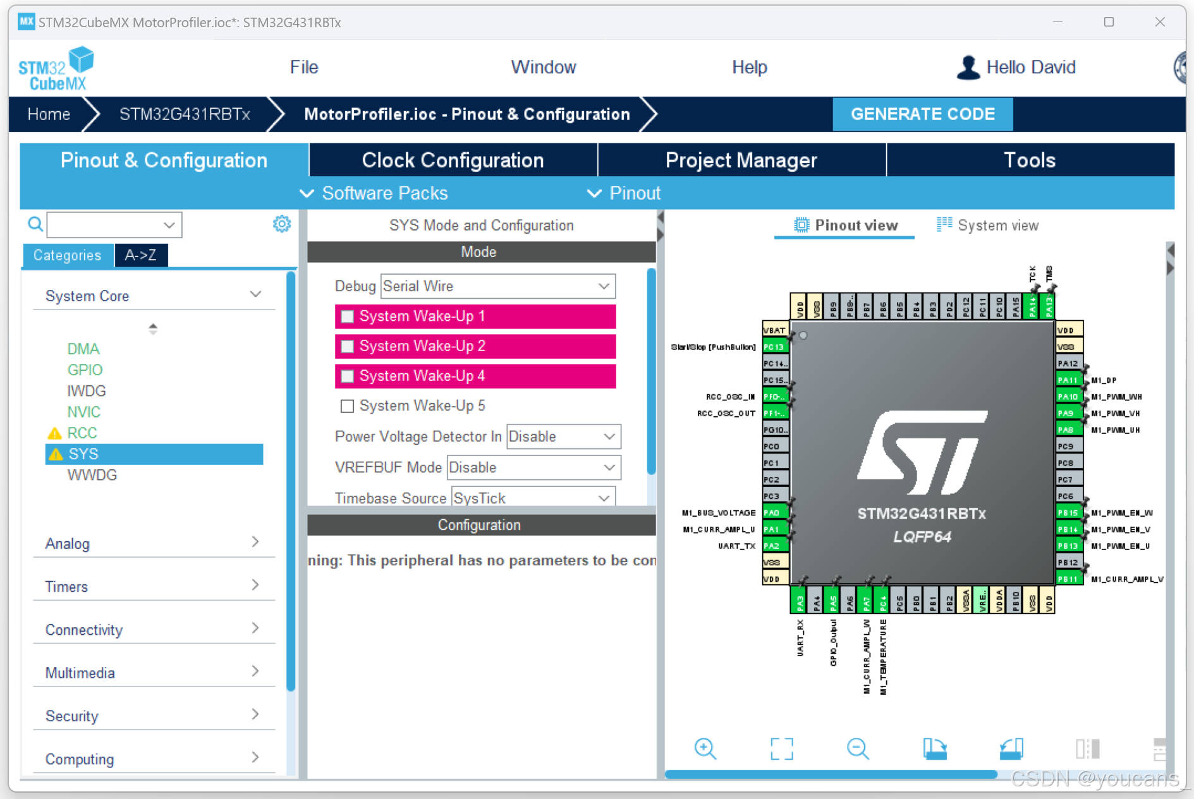The image size is (1194, 799).
Task: Select the PA0 pin on the chip
Action: [x=776, y=512]
